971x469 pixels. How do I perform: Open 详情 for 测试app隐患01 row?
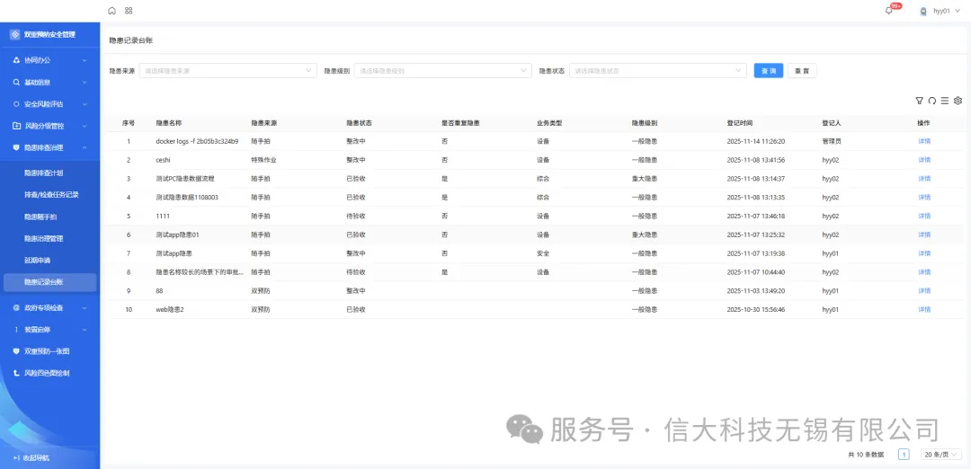point(924,234)
